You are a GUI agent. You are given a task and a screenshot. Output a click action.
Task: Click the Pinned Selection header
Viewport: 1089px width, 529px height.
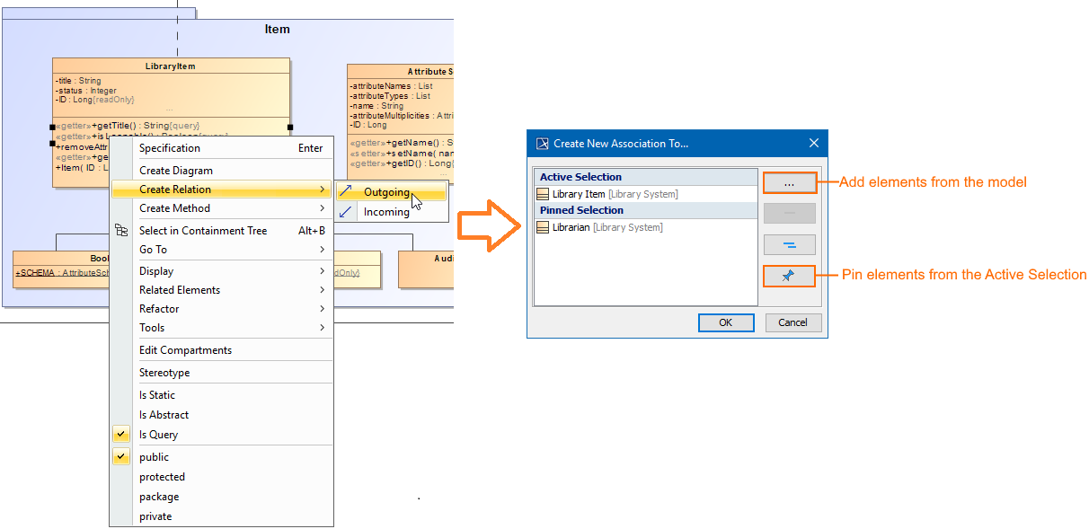647,210
